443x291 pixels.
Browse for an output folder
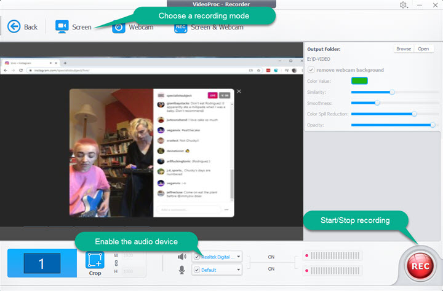click(x=404, y=49)
